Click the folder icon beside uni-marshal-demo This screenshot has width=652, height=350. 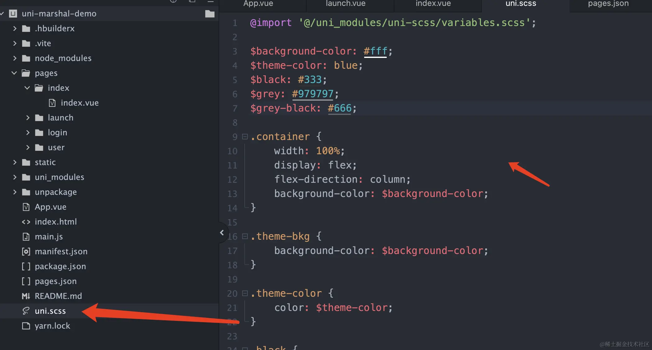click(210, 14)
